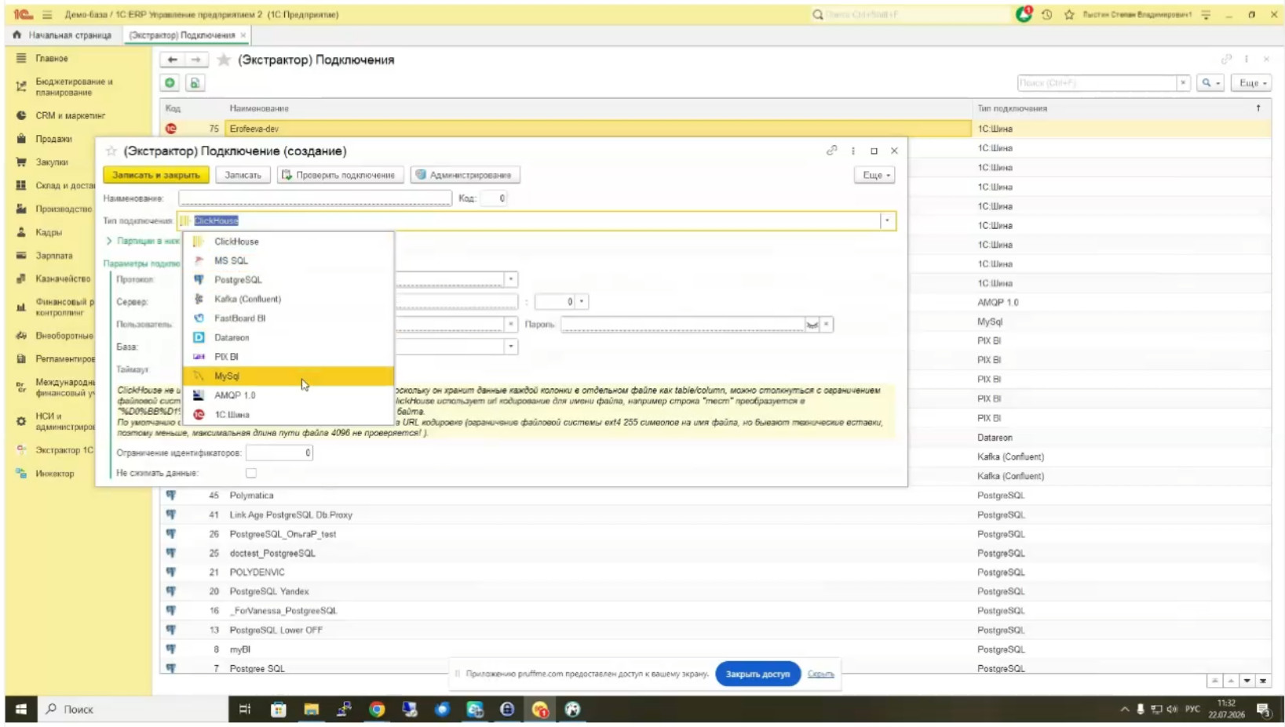Select FastBoard BI in the type list
1285x727 pixels.
(288, 318)
